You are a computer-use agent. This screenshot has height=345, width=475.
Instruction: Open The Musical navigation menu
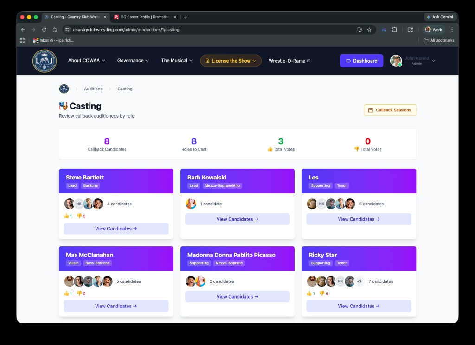tap(177, 61)
